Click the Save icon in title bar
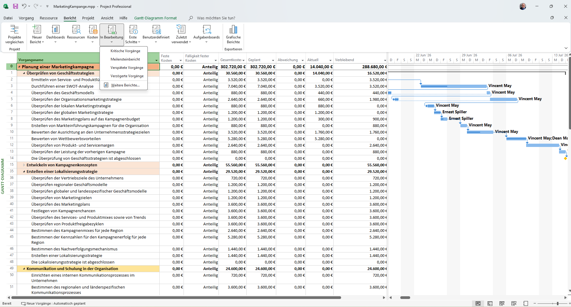Screen dimensions: 571x307 tap(15, 6)
